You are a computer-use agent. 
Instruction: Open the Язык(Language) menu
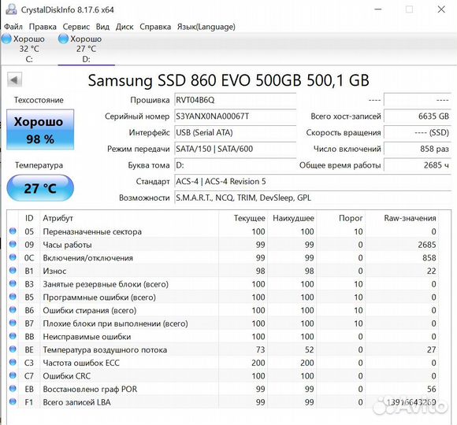point(206,27)
